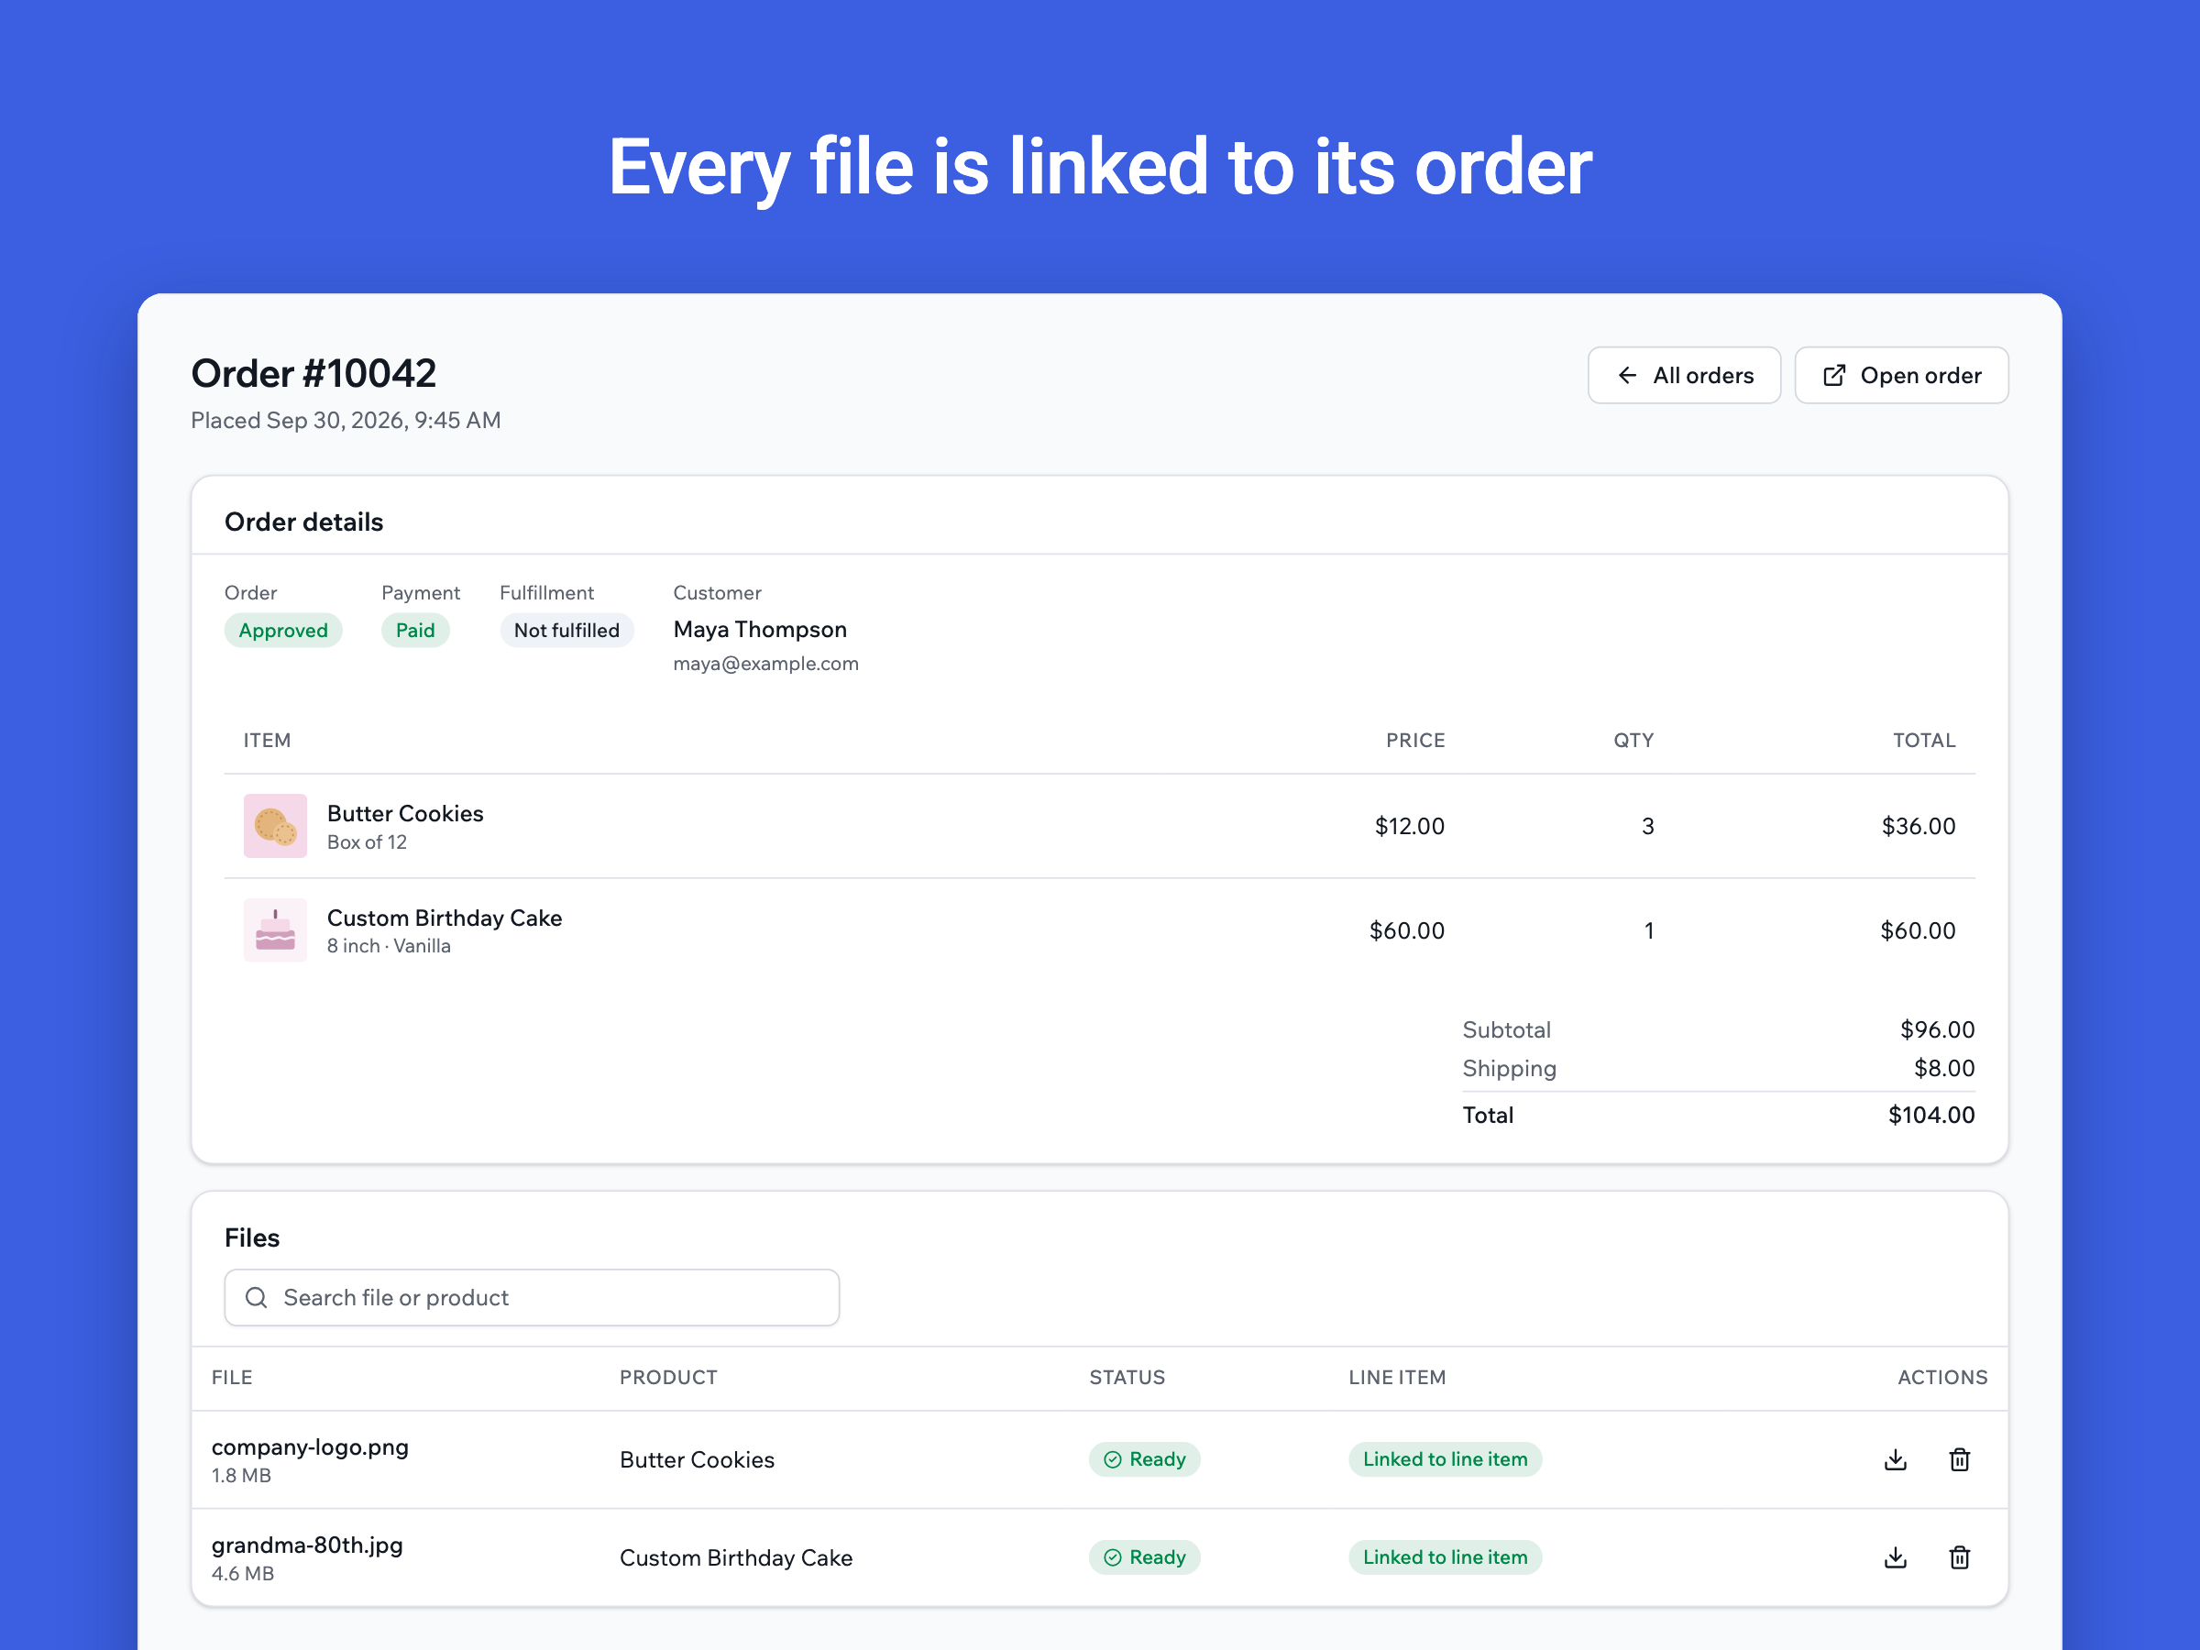
Task: Click customer name Maya Thompson
Action: pyautogui.click(x=760, y=630)
